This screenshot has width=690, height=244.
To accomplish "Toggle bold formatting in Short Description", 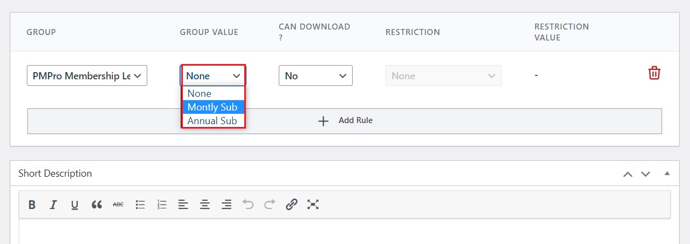I will (x=32, y=205).
